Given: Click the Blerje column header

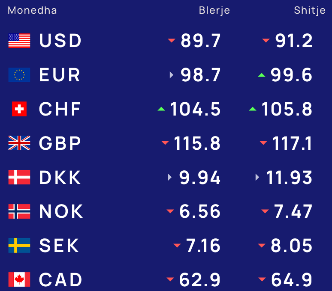Looking at the screenshot, I should coord(214,10).
